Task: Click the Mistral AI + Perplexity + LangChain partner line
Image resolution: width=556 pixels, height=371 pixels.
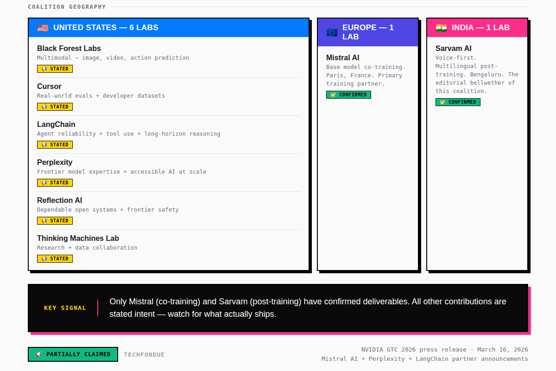Action: [425, 359]
